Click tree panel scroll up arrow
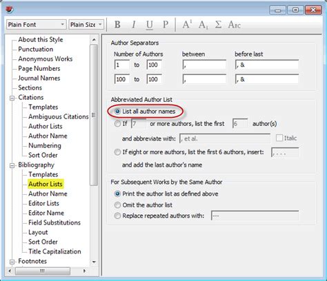The height and width of the screenshot is (281, 327). pos(94,40)
